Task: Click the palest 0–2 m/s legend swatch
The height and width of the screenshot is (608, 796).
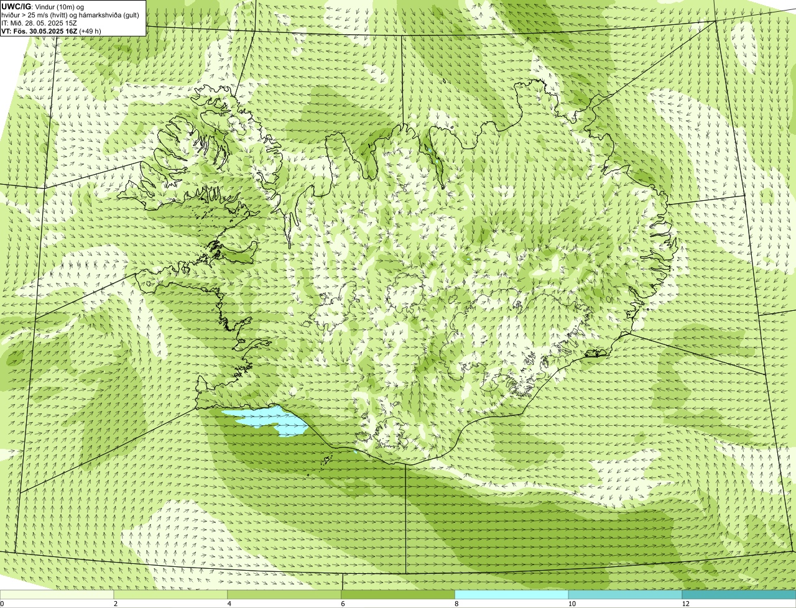Action: pos(57,595)
